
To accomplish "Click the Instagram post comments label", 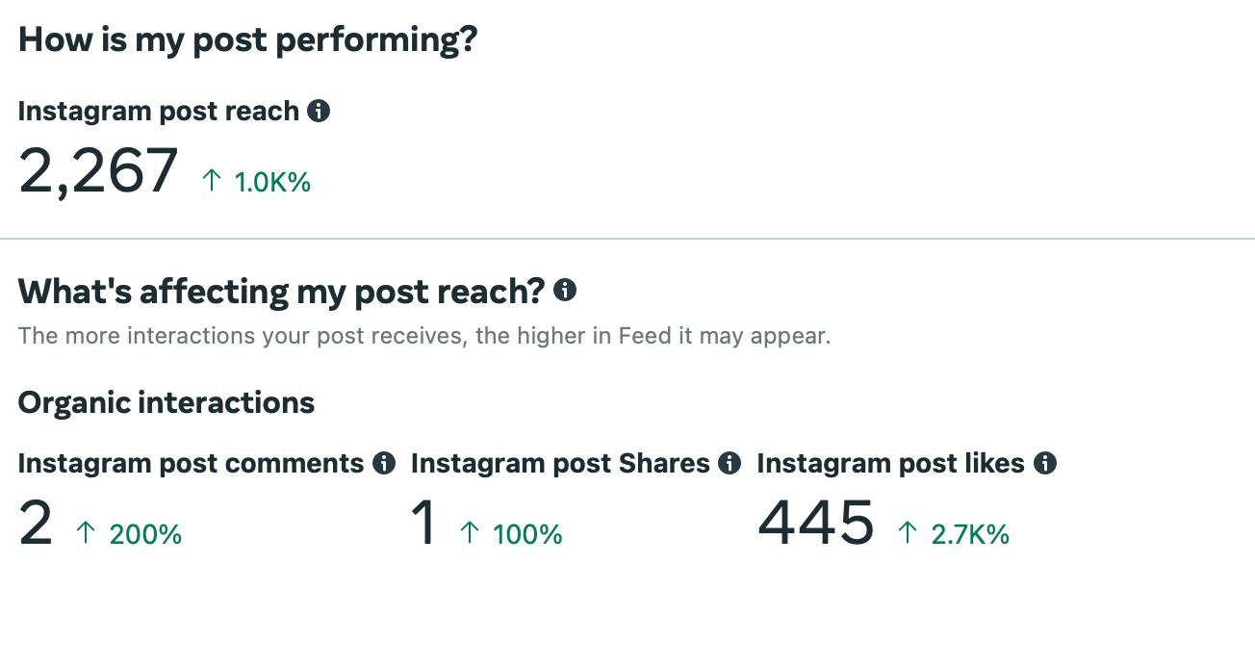I will (x=191, y=464).
